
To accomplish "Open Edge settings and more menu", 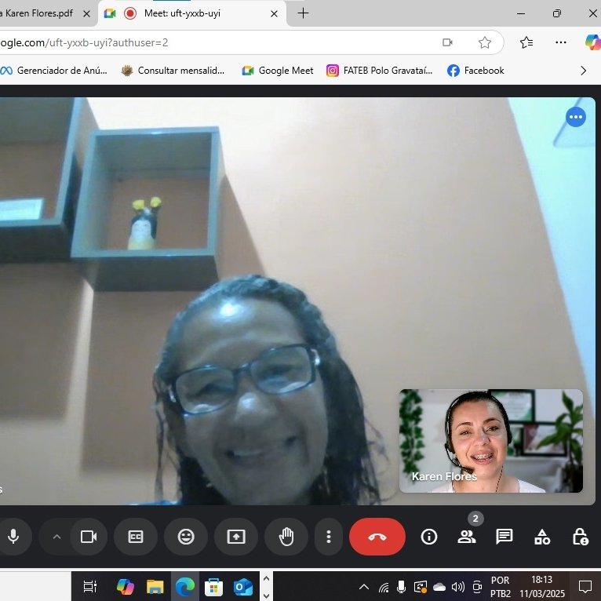I will [561, 42].
